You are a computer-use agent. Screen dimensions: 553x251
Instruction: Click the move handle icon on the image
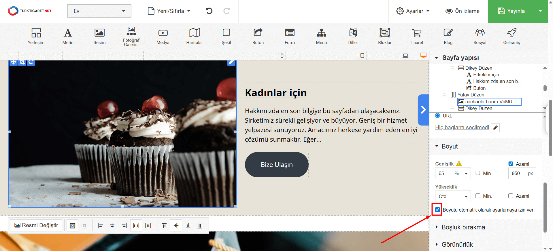pyautogui.click(x=14, y=62)
